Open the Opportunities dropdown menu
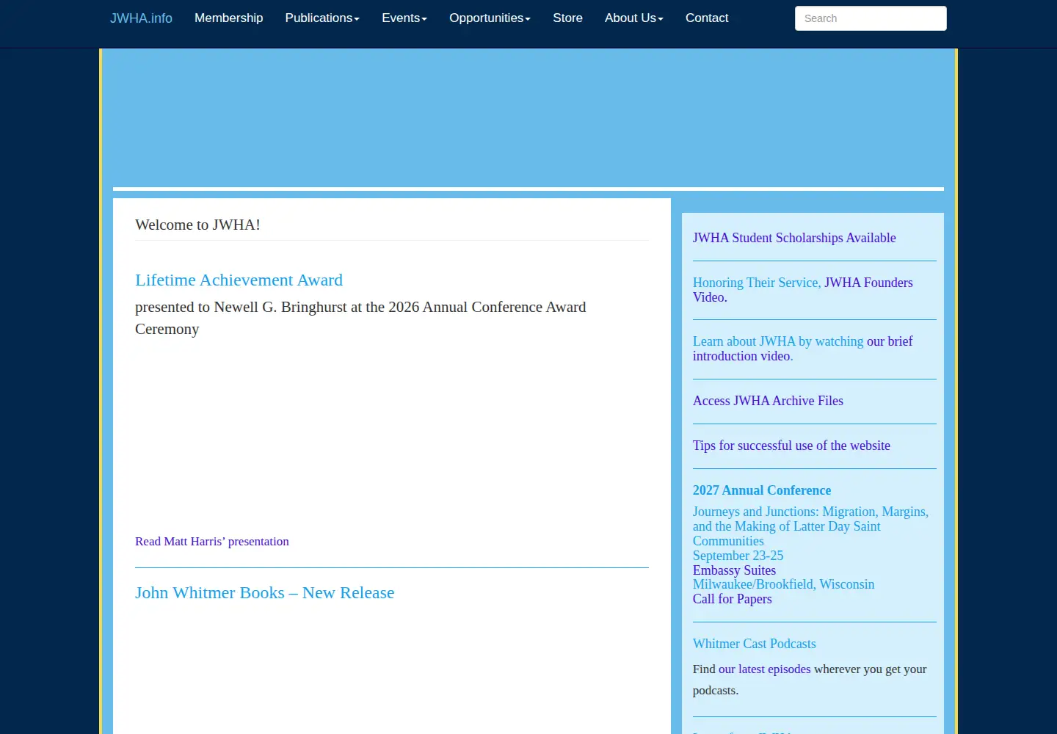Viewport: 1057px width, 734px height. tap(490, 18)
